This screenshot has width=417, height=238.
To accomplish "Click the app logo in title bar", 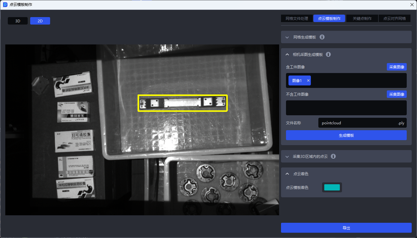I will click(x=5, y=5).
